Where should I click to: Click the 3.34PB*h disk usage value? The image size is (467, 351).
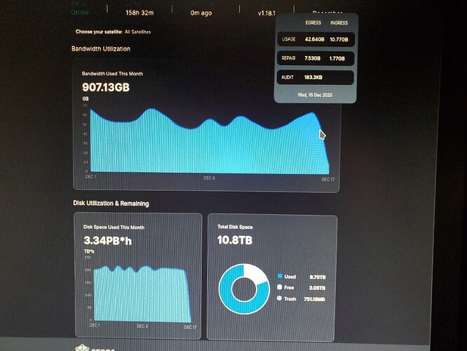(107, 241)
